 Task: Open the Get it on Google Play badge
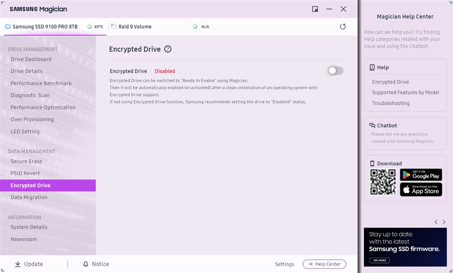coord(421,175)
